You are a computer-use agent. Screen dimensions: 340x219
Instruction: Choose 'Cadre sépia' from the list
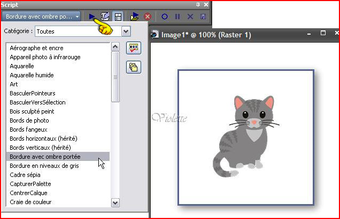26,175
